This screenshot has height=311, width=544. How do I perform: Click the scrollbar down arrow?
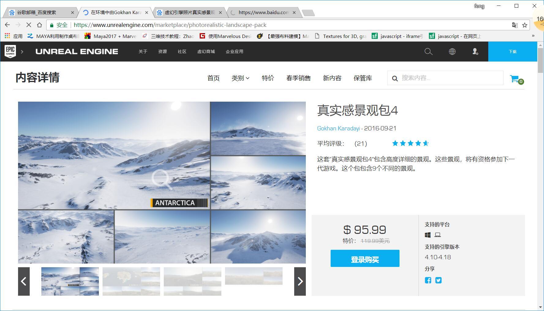(x=540, y=307)
